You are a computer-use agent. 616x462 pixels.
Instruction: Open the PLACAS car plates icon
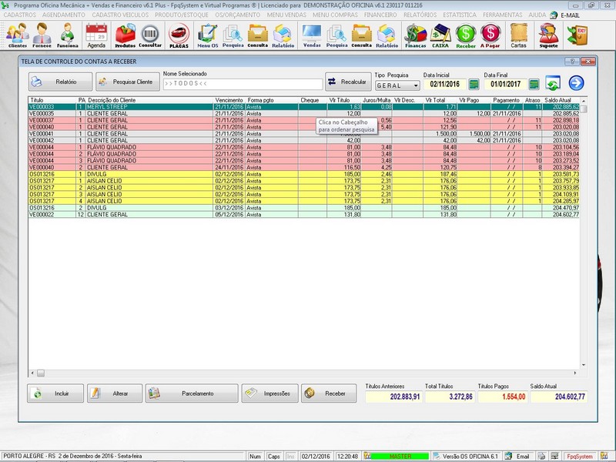pyautogui.click(x=179, y=35)
